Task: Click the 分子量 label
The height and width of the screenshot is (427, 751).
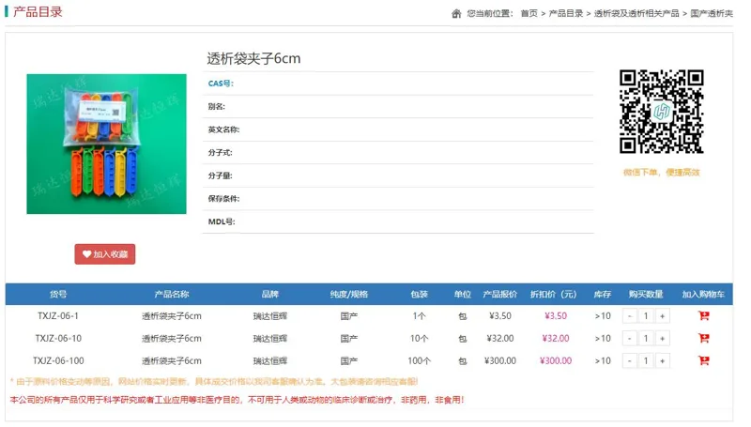Action: [x=220, y=175]
